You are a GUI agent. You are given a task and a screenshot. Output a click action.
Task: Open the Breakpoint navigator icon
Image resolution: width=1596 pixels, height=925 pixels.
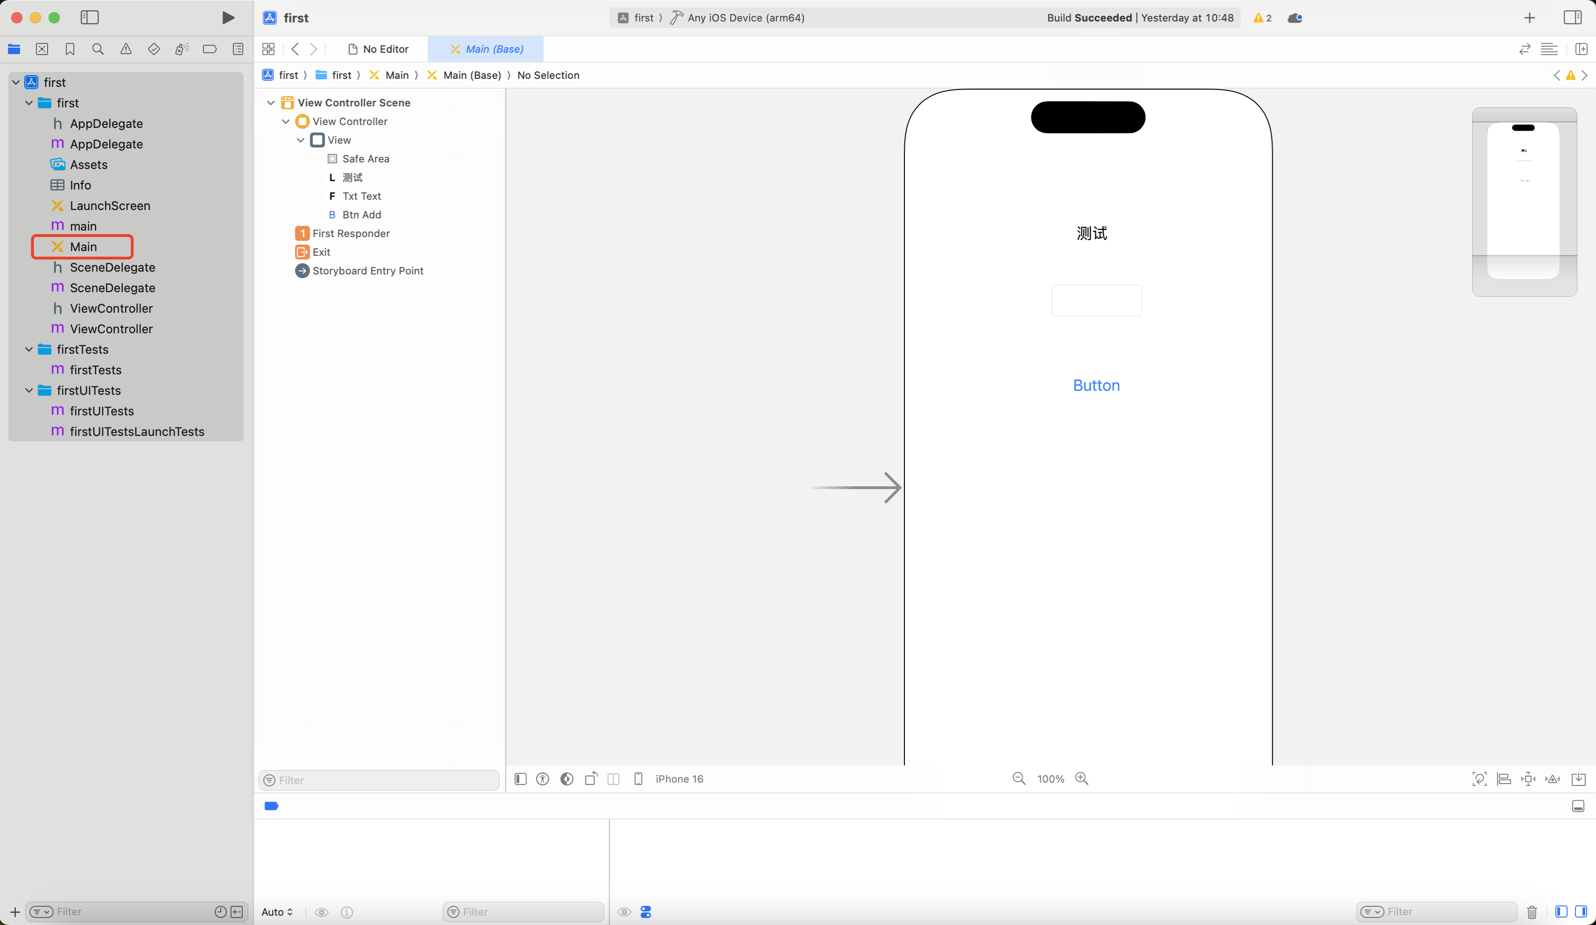tap(210, 49)
